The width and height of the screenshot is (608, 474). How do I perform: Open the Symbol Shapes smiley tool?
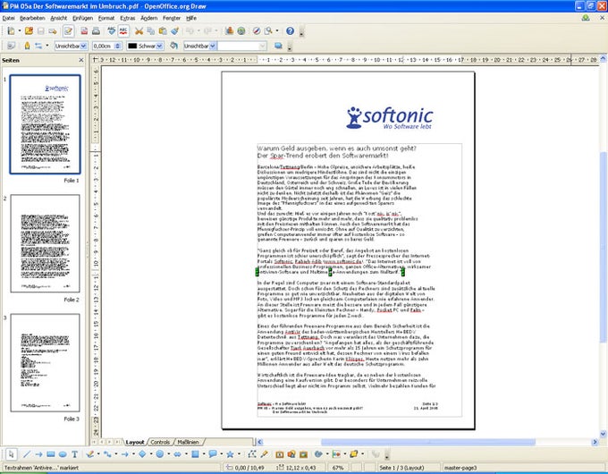pos(160,453)
